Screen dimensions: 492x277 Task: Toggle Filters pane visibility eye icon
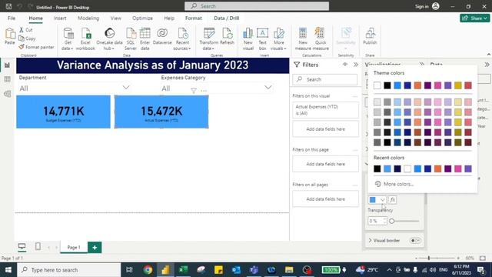pos(345,65)
